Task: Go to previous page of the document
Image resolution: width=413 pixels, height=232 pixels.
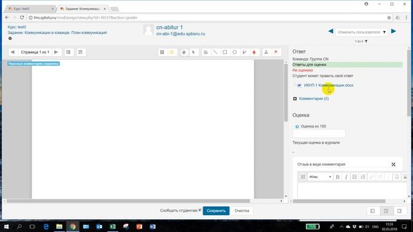Action: click(12, 52)
